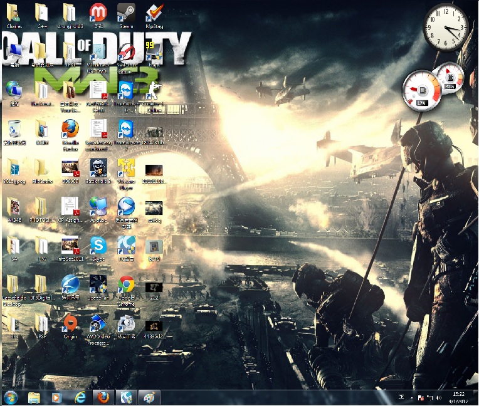Image resolution: width=479 pixels, height=406 pixels.
Task: Click the Windows Start button
Action: [x=11, y=398]
